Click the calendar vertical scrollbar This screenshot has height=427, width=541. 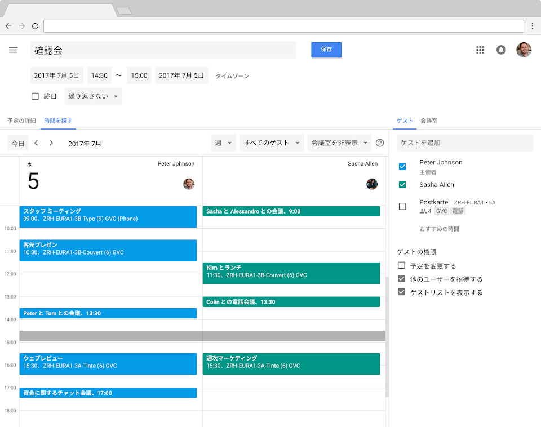(x=387, y=337)
